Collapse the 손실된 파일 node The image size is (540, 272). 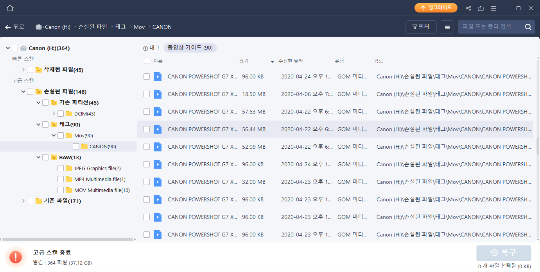tap(23, 92)
